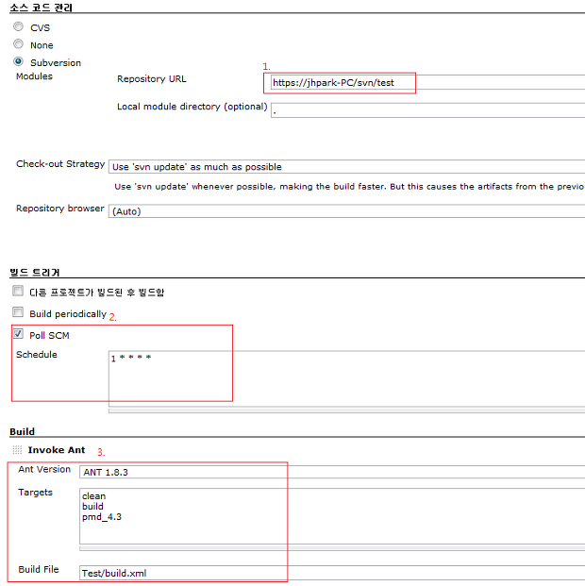This screenshot has width=585, height=586.
Task: Click the Invoke Ant drag handle icon
Action: click(17, 449)
